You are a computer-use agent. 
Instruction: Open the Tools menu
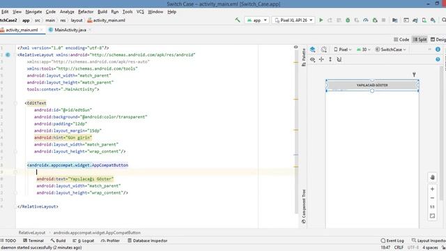click(128, 12)
